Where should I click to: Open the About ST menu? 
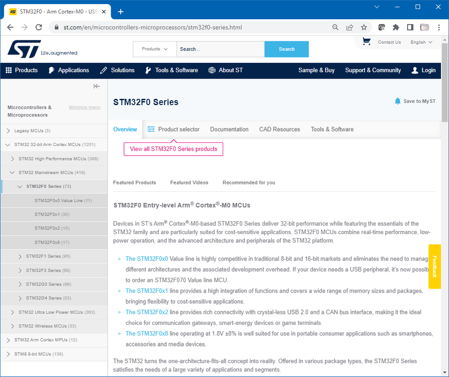[225, 70]
